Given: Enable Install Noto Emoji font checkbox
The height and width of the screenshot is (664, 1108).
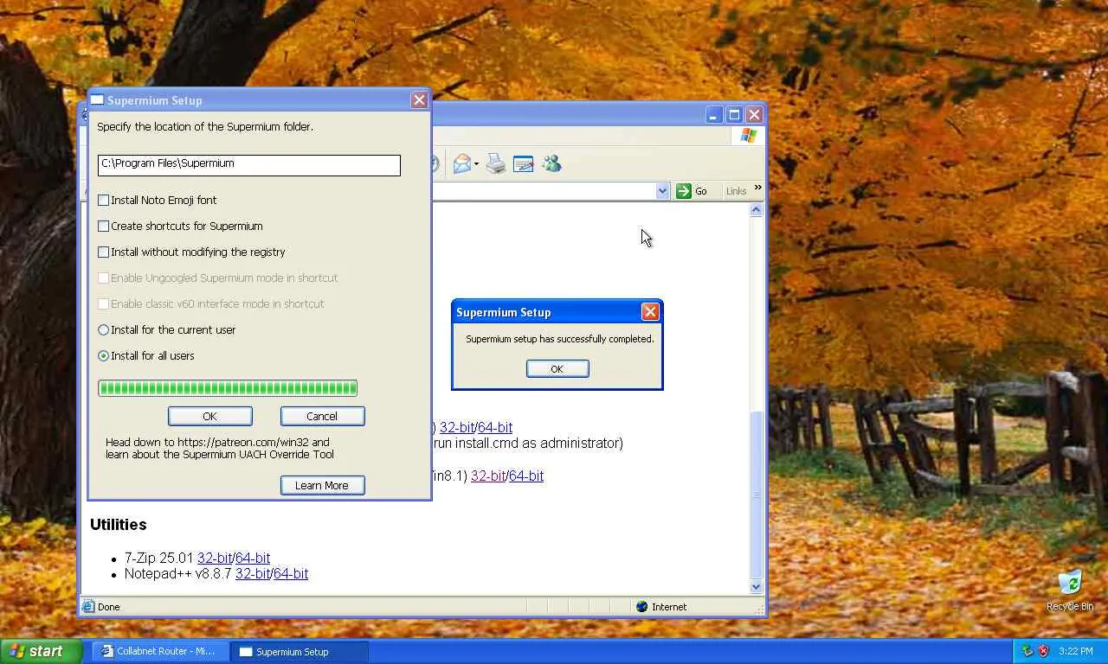Looking at the screenshot, I should coord(104,200).
